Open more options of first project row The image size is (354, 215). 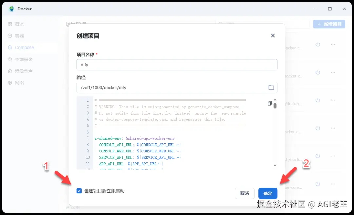[x=333, y=45]
